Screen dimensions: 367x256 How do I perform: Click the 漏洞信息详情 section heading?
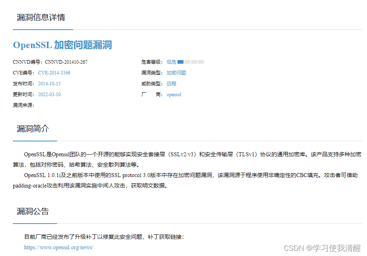[41, 17]
